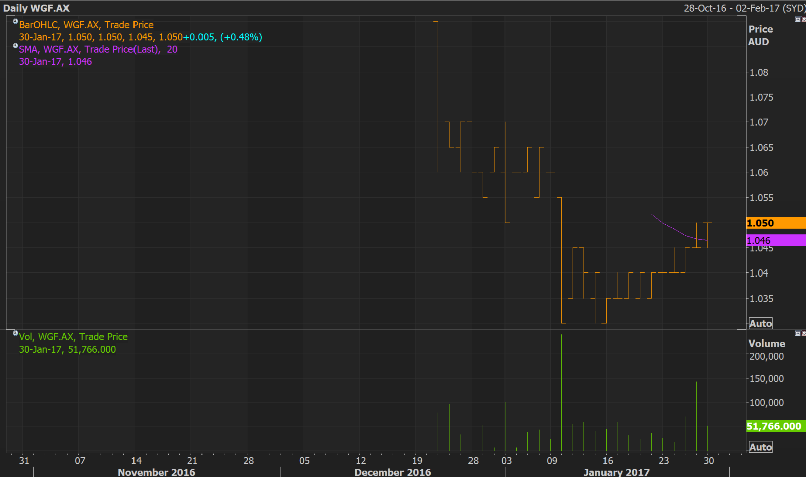
Task: Click the 23 date tick on time axis
Action: (x=664, y=461)
